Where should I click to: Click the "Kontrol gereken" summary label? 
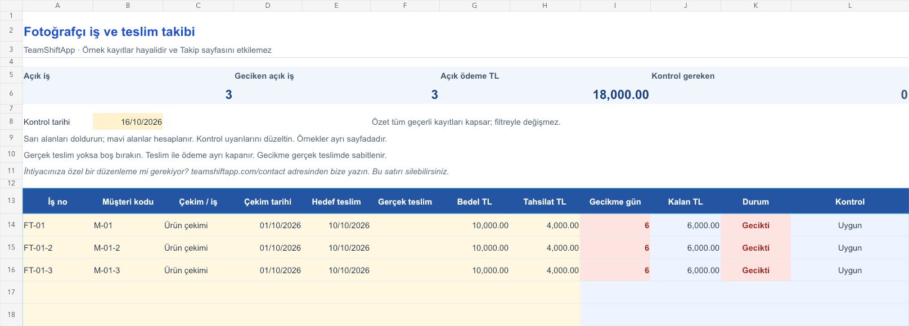683,76
